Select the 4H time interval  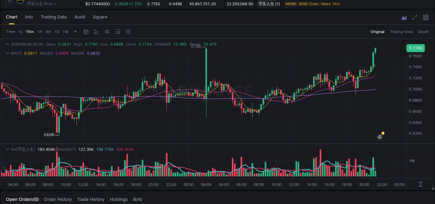[48, 32]
